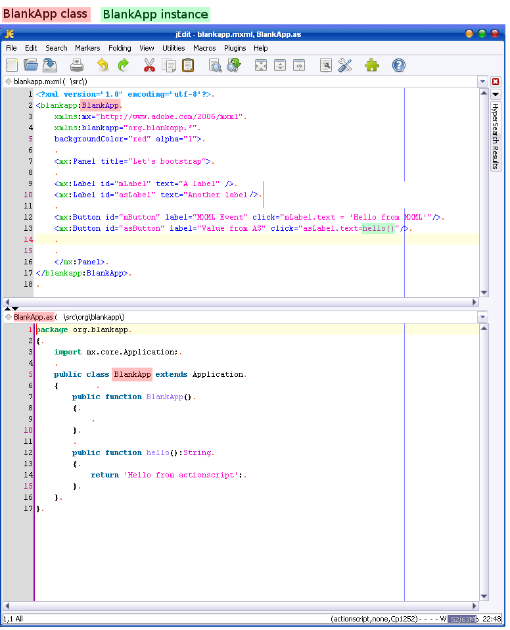The image size is (510, 630).
Task: Paste from clipboard icon
Action: point(188,65)
